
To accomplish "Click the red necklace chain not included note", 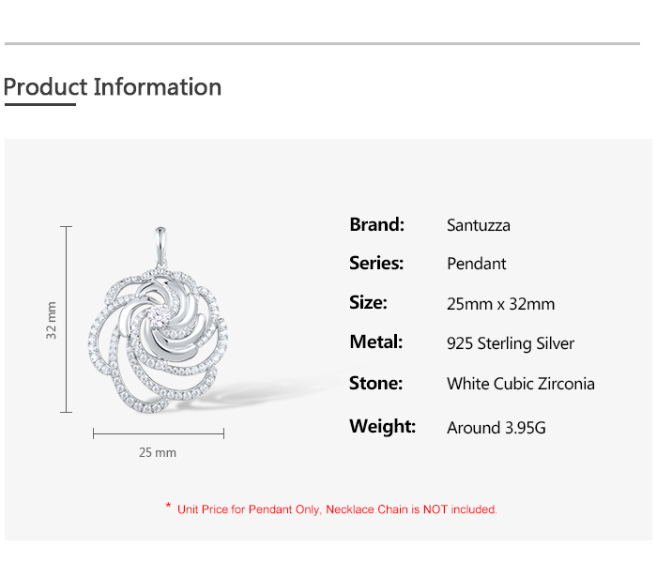I will point(331,509).
